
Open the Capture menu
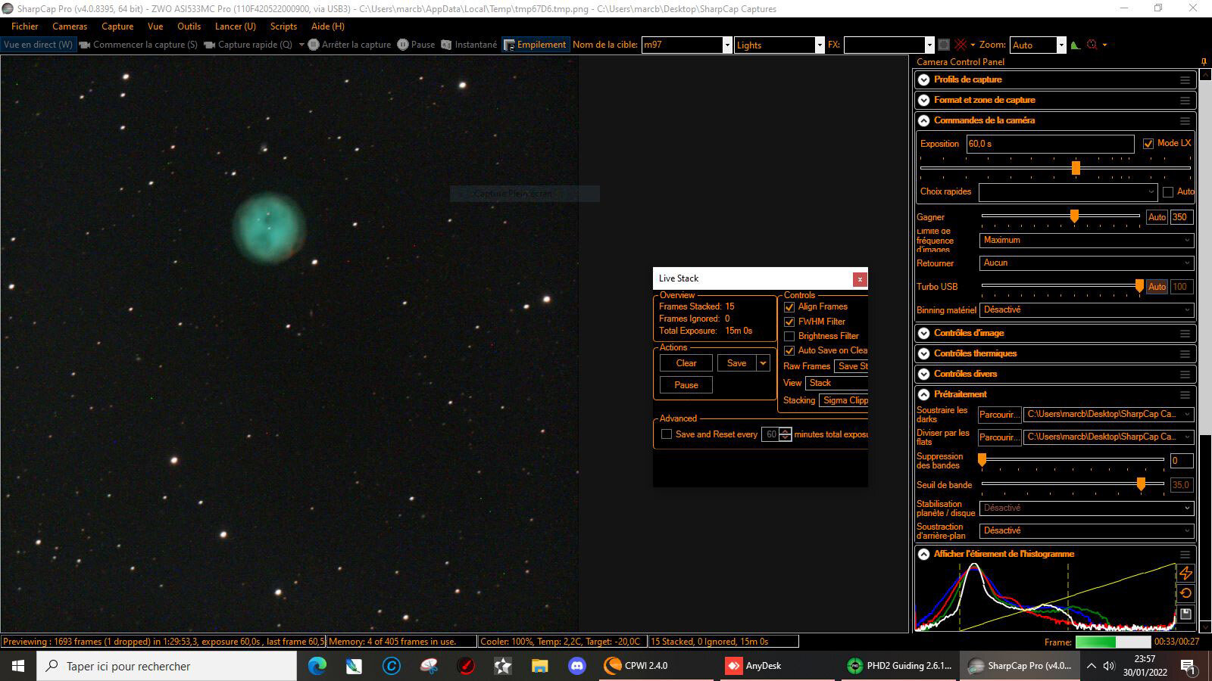117,26
